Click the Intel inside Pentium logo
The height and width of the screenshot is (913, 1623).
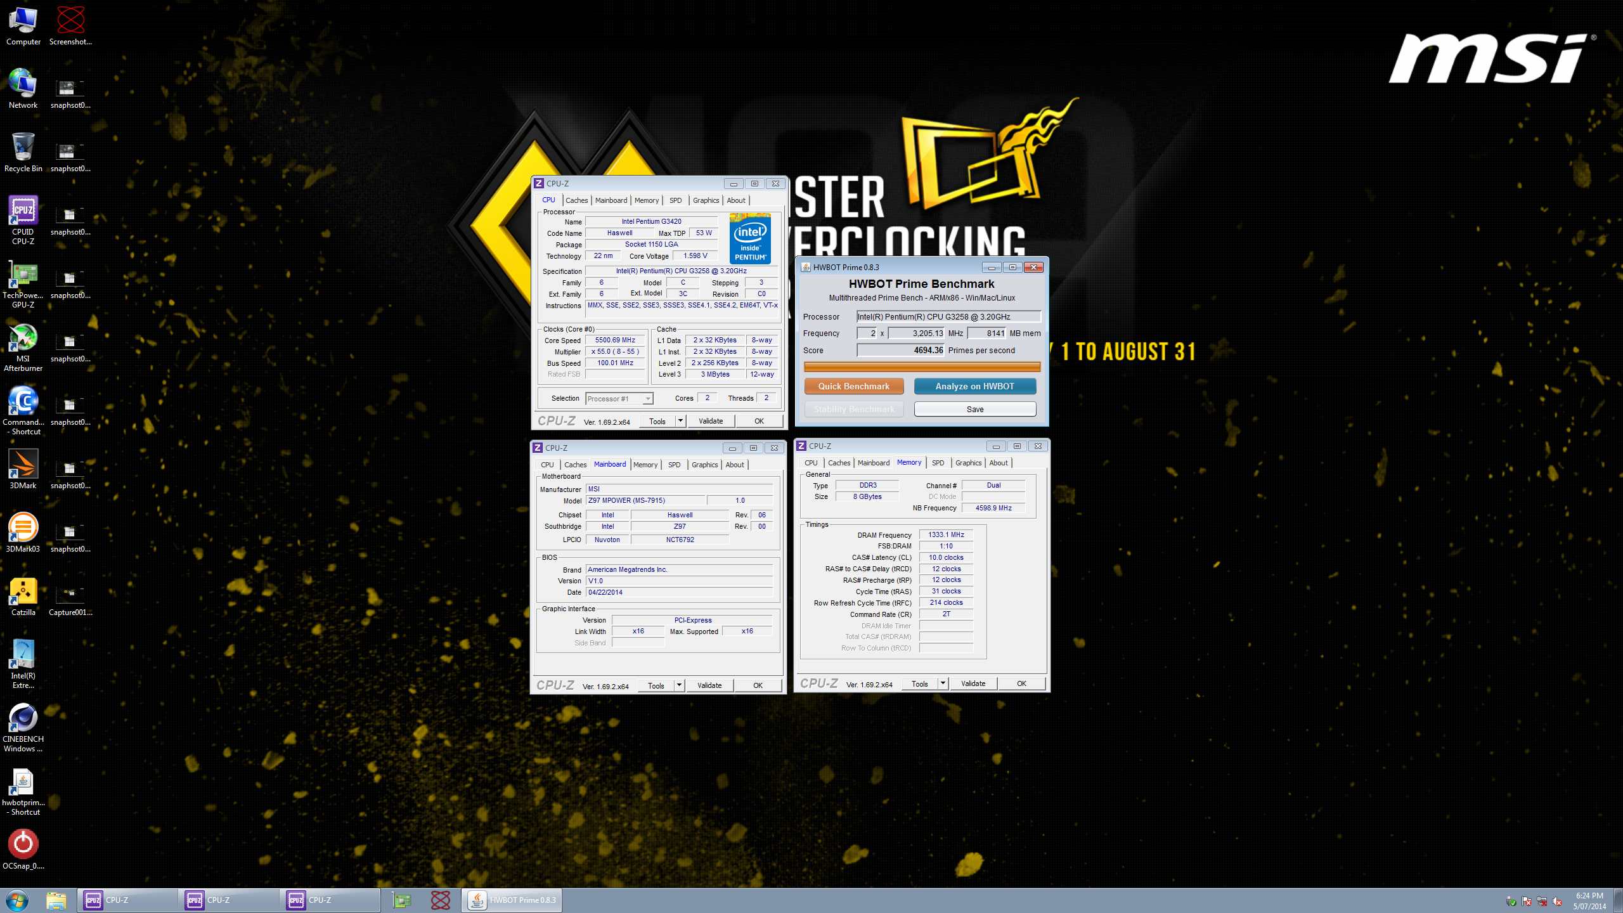point(750,238)
